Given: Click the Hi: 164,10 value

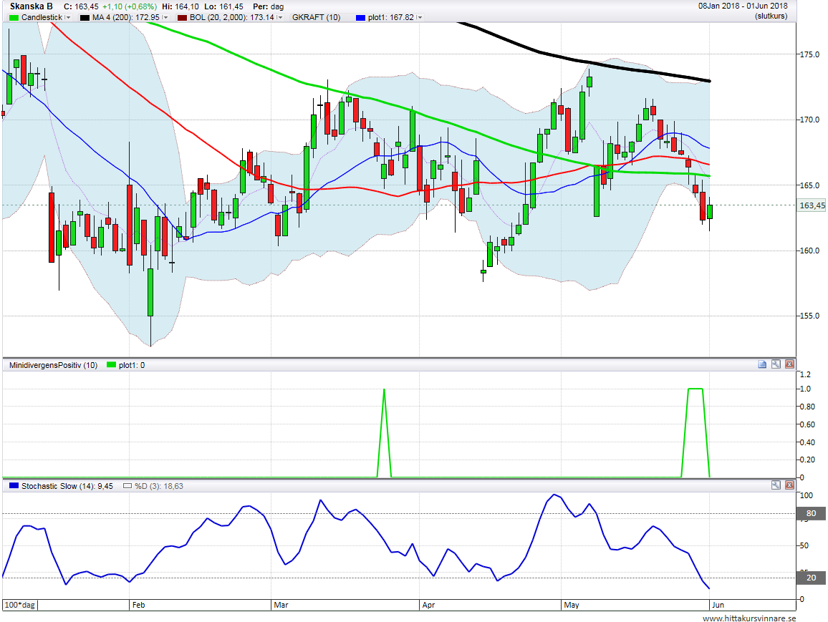Looking at the screenshot, I should click(x=180, y=7).
